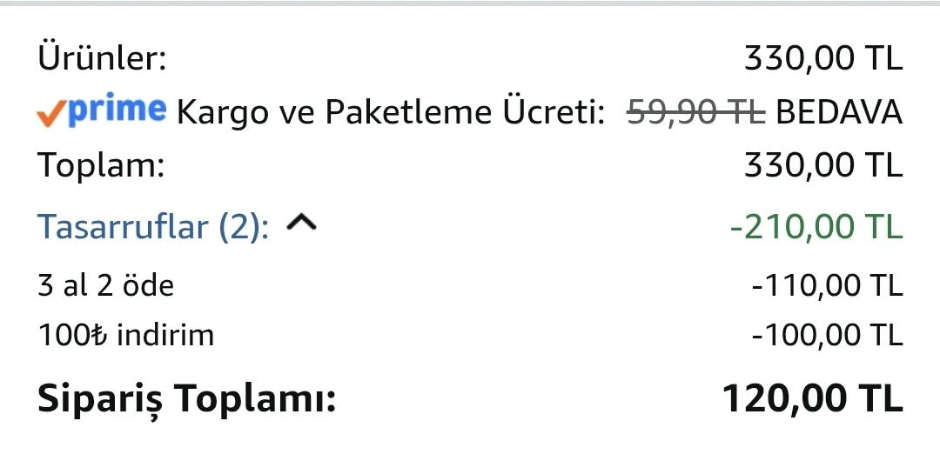
Task: Click the orange checkmark in Prime logo
Action: (x=52, y=114)
